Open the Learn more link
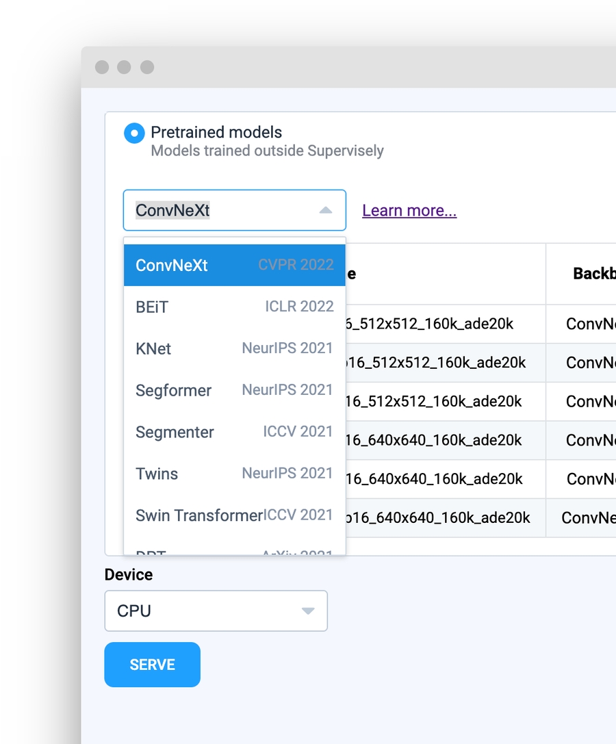 [409, 211]
